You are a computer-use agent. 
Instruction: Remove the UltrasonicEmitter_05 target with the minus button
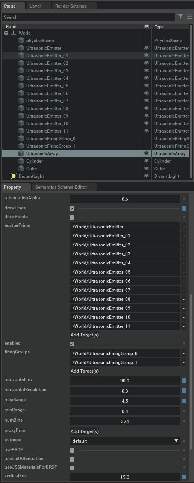click(x=184, y=272)
